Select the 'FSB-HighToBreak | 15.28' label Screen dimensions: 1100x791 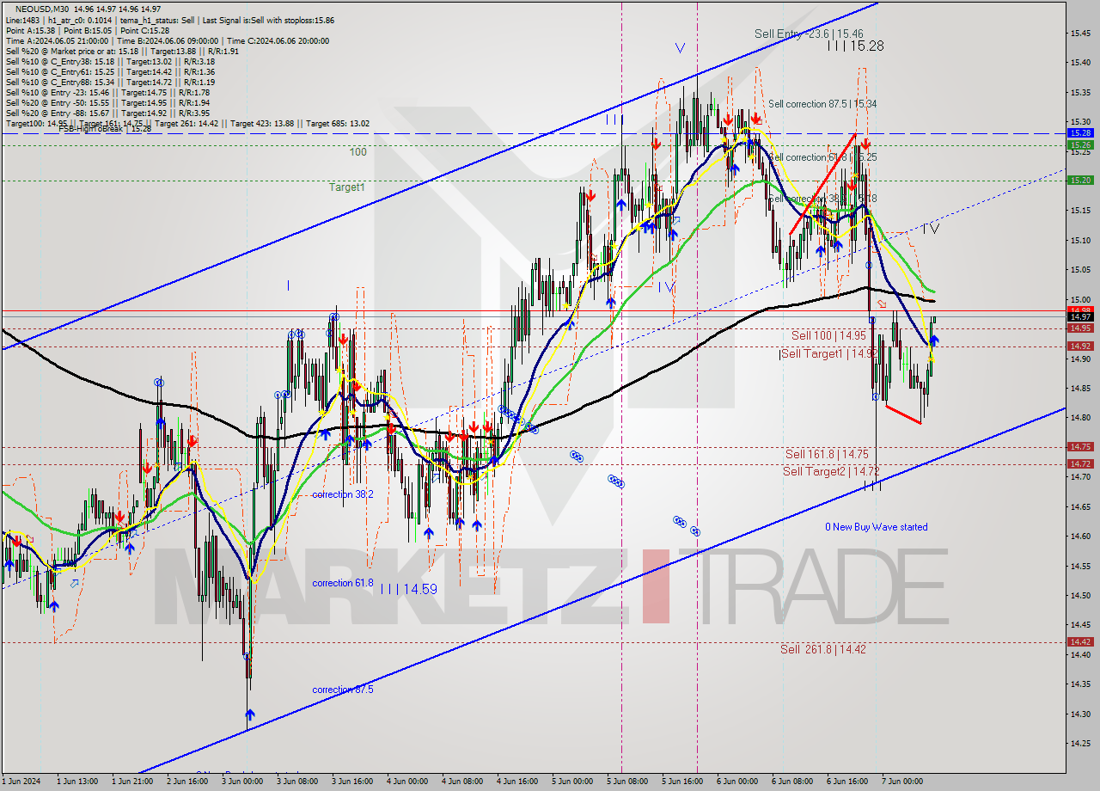pos(105,129)
